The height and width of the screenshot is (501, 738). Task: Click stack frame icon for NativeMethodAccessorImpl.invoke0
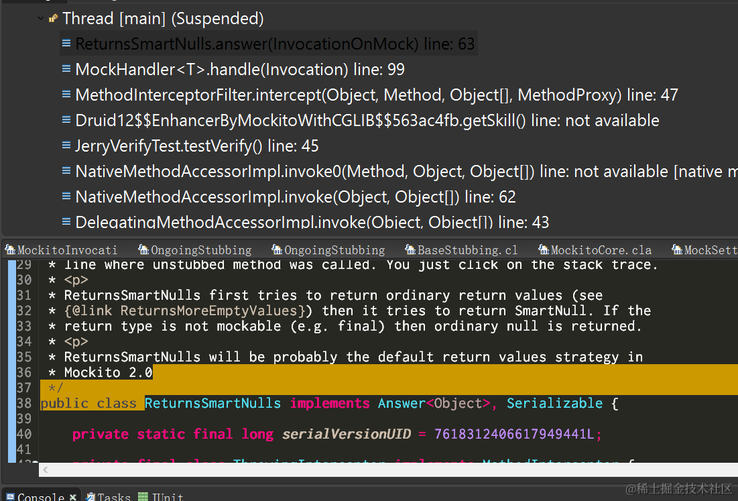(66, 170)
